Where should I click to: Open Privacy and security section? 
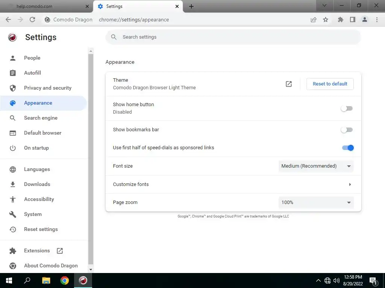point(44,88)
